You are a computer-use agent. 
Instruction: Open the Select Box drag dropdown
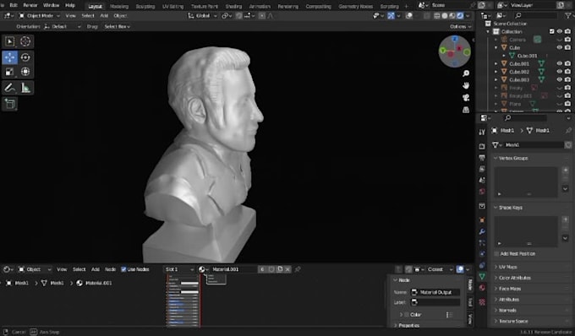point(118,27)
